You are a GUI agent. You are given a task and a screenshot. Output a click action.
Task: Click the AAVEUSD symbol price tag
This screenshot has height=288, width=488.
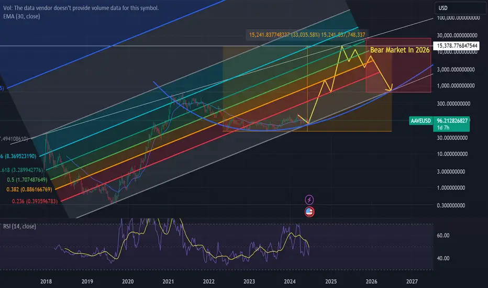tap(421, 121)
